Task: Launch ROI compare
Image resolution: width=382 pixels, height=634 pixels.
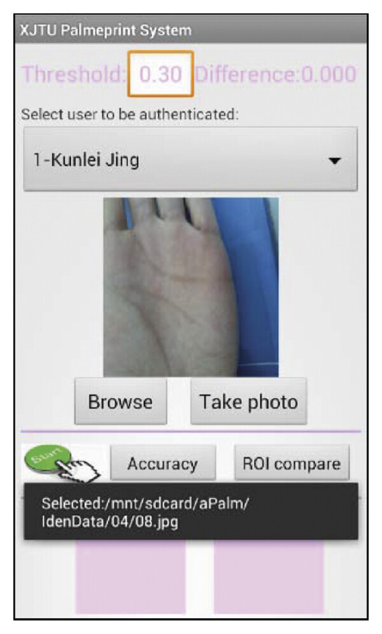Action: pyautogui.click(x=292, y=464)
